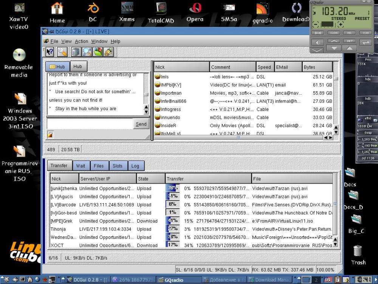Click the transfer list scrollbar down arrow
Viewport: 378px width, 284px height.
pyautogui.click(x=335, y=244)
